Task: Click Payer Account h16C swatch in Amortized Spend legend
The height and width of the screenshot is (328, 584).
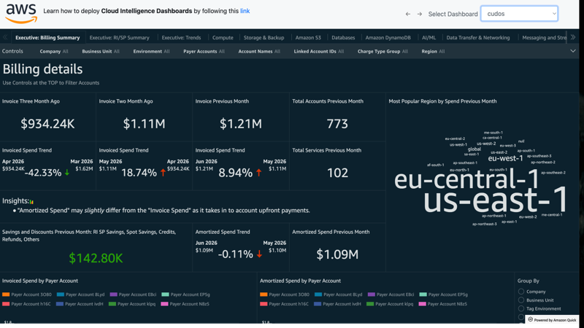Action: pyautogui.click(x=264, y=304)
